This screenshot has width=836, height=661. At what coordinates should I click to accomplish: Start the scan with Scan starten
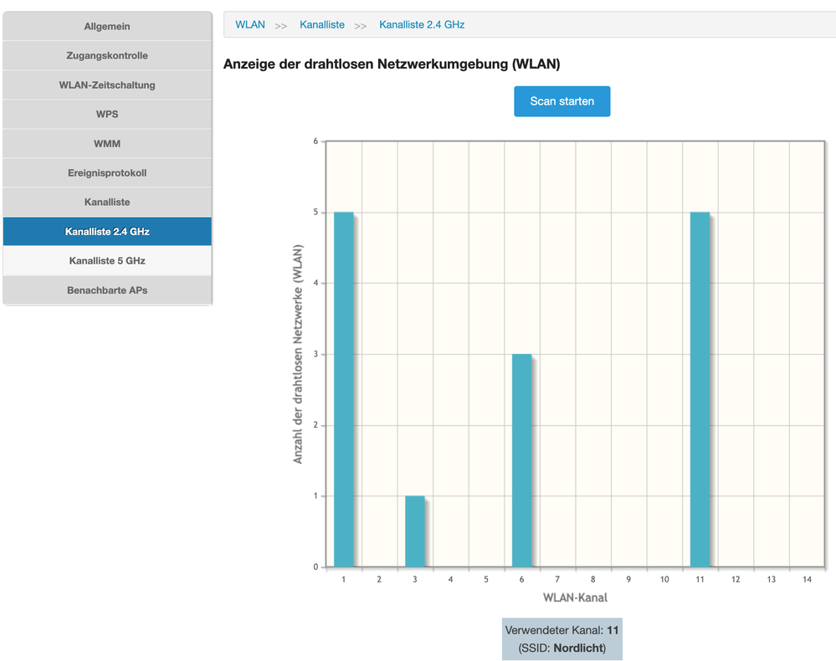(x=562, y=101)
